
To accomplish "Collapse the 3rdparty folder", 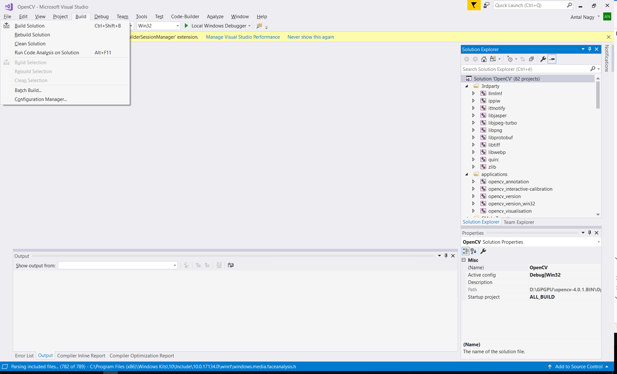I will click(467, 86).
